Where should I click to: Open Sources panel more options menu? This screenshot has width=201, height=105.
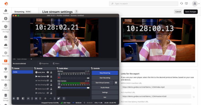[x=55, y=98]
